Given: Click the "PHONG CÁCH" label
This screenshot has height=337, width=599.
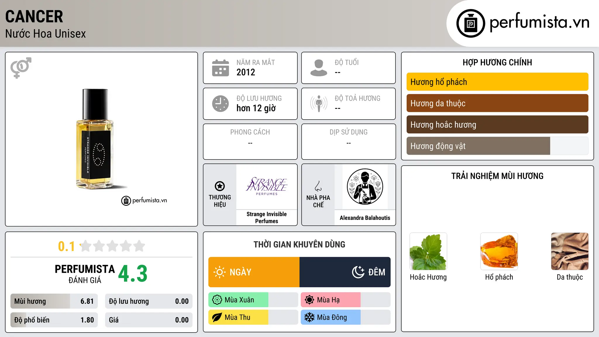Looking at the screenshot, I should [x=250, y=132].
